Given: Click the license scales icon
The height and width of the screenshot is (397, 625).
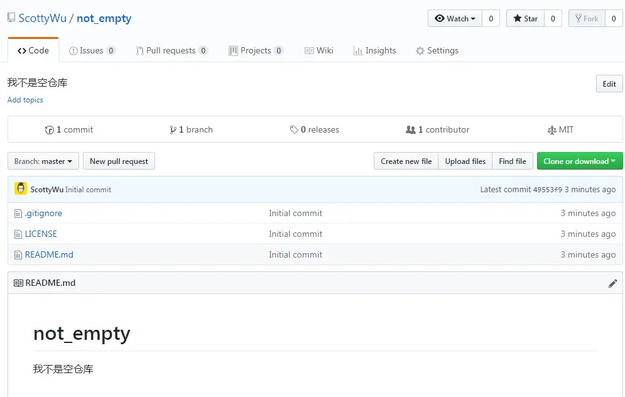Looking at the screenshot, I should (552, 130).
